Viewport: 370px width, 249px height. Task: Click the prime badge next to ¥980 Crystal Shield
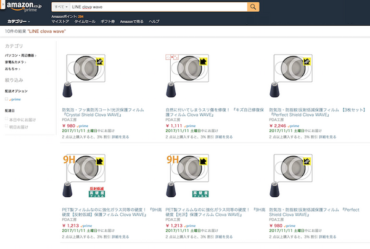click(x=90, y=124)
